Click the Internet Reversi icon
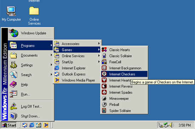Viewport: 195px width, 129px height. 104,86
